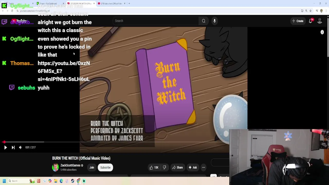This screenshot has height=185, width=329.
Task: Skip to the next video
Action: [13, 147]
